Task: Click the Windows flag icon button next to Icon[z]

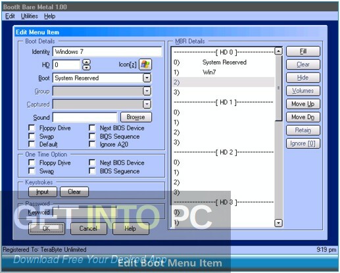Action: pos(145,64)
